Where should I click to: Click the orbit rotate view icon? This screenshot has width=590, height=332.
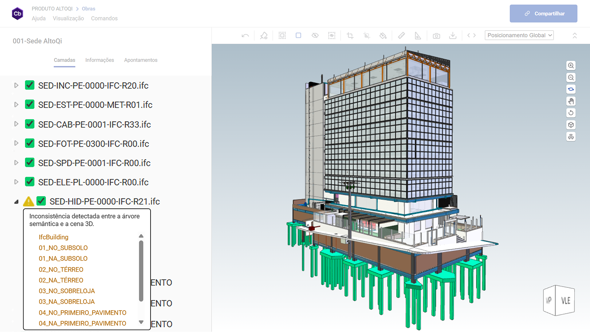coord(571,89)
